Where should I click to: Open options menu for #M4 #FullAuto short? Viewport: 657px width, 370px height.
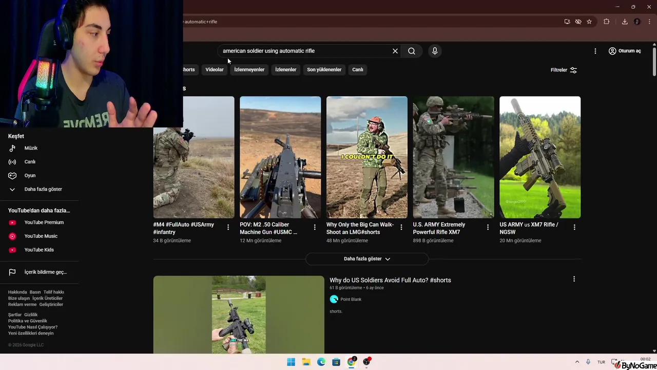click(x=228, y=227)
